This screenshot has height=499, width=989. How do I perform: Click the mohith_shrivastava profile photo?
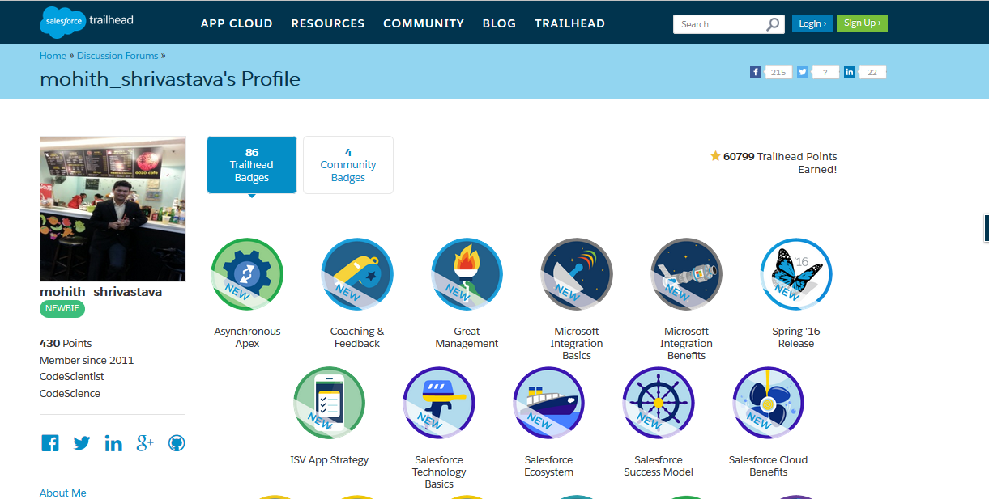point(113,209)
